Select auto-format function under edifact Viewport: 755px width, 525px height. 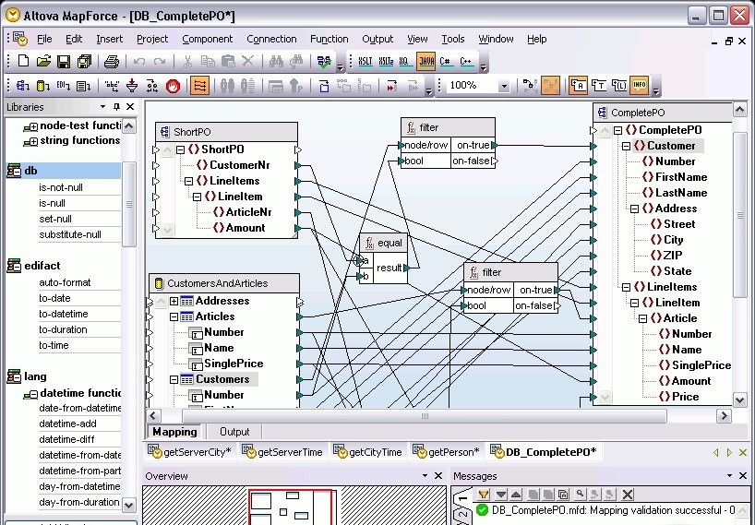coord(65,283)
